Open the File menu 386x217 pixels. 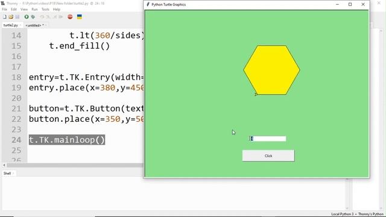(4, 10)
